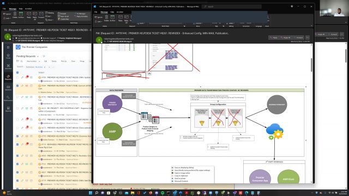Check the box for request #615
This screenshot has width=349, height=196.
pyautogui.click(x=17, y=108)
